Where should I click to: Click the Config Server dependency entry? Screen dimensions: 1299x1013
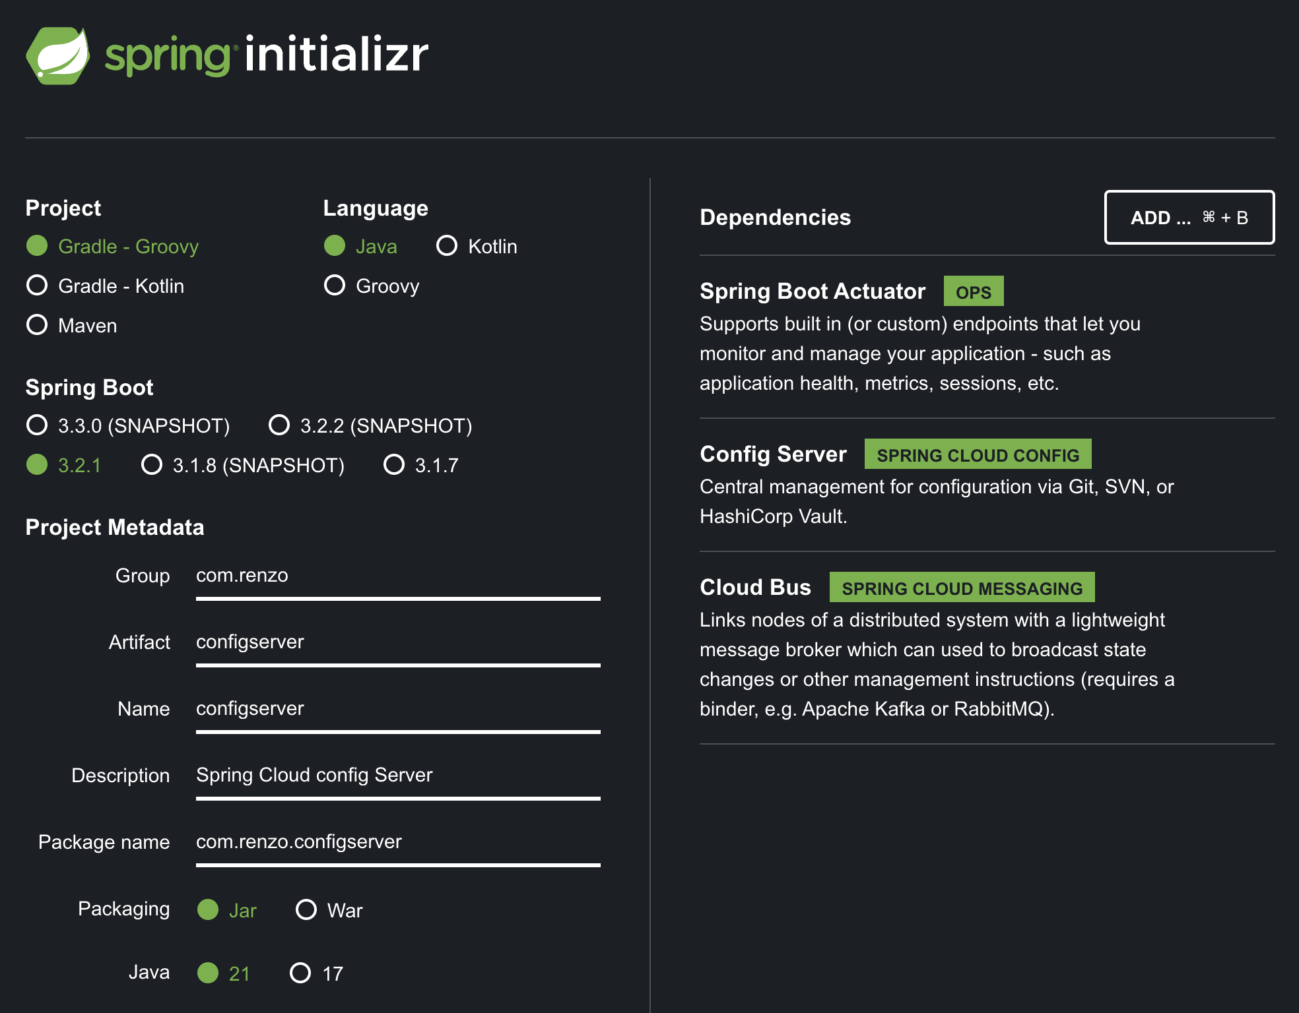coord(773,454)
